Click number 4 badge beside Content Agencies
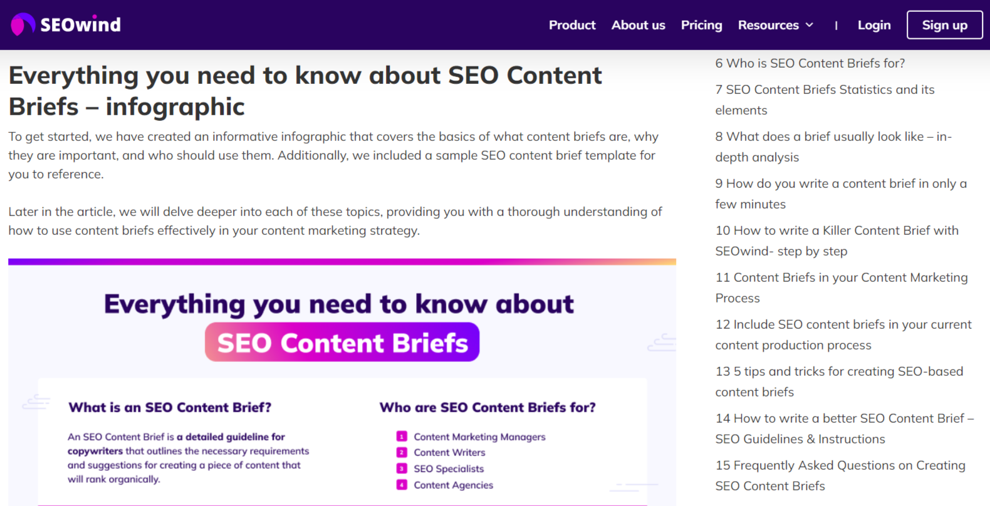The width and height of the screenshot is (990, 506). (x=402, y=485)
